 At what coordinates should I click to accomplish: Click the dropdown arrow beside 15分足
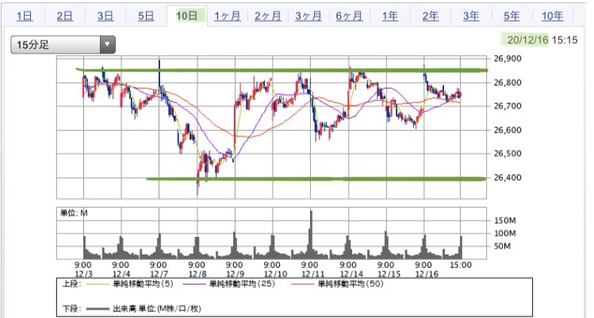(108, 44)
